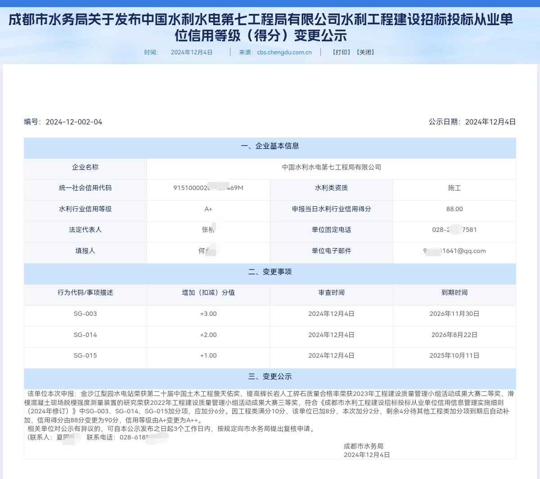Click the 编号：2024-12-002-04 text
The image size is (540, 479).
(x=63, y=122)
